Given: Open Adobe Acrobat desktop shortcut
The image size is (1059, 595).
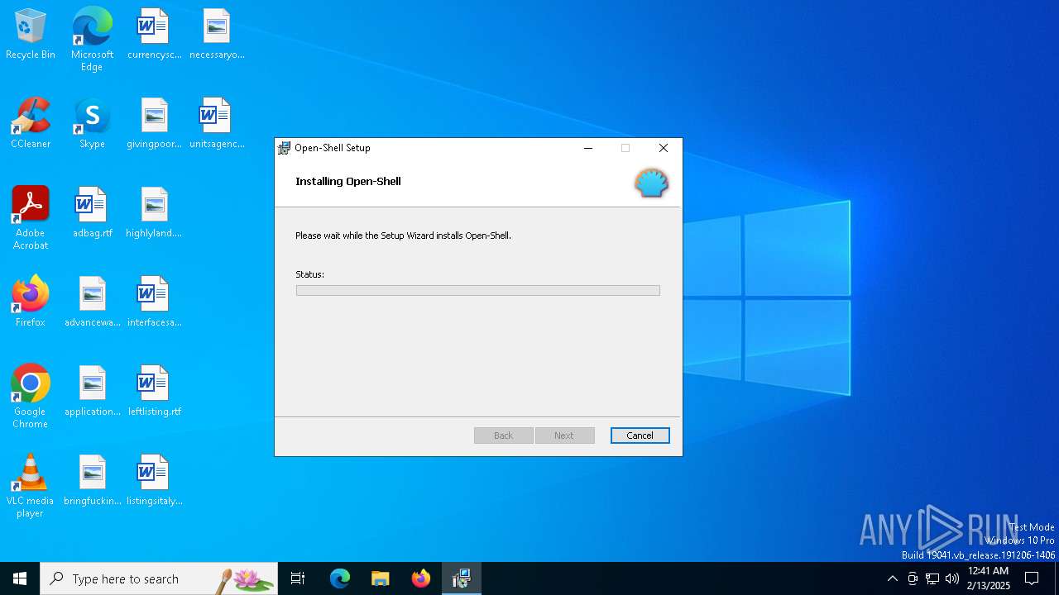Looking at the screenshot, I should [x=31, y=218].
